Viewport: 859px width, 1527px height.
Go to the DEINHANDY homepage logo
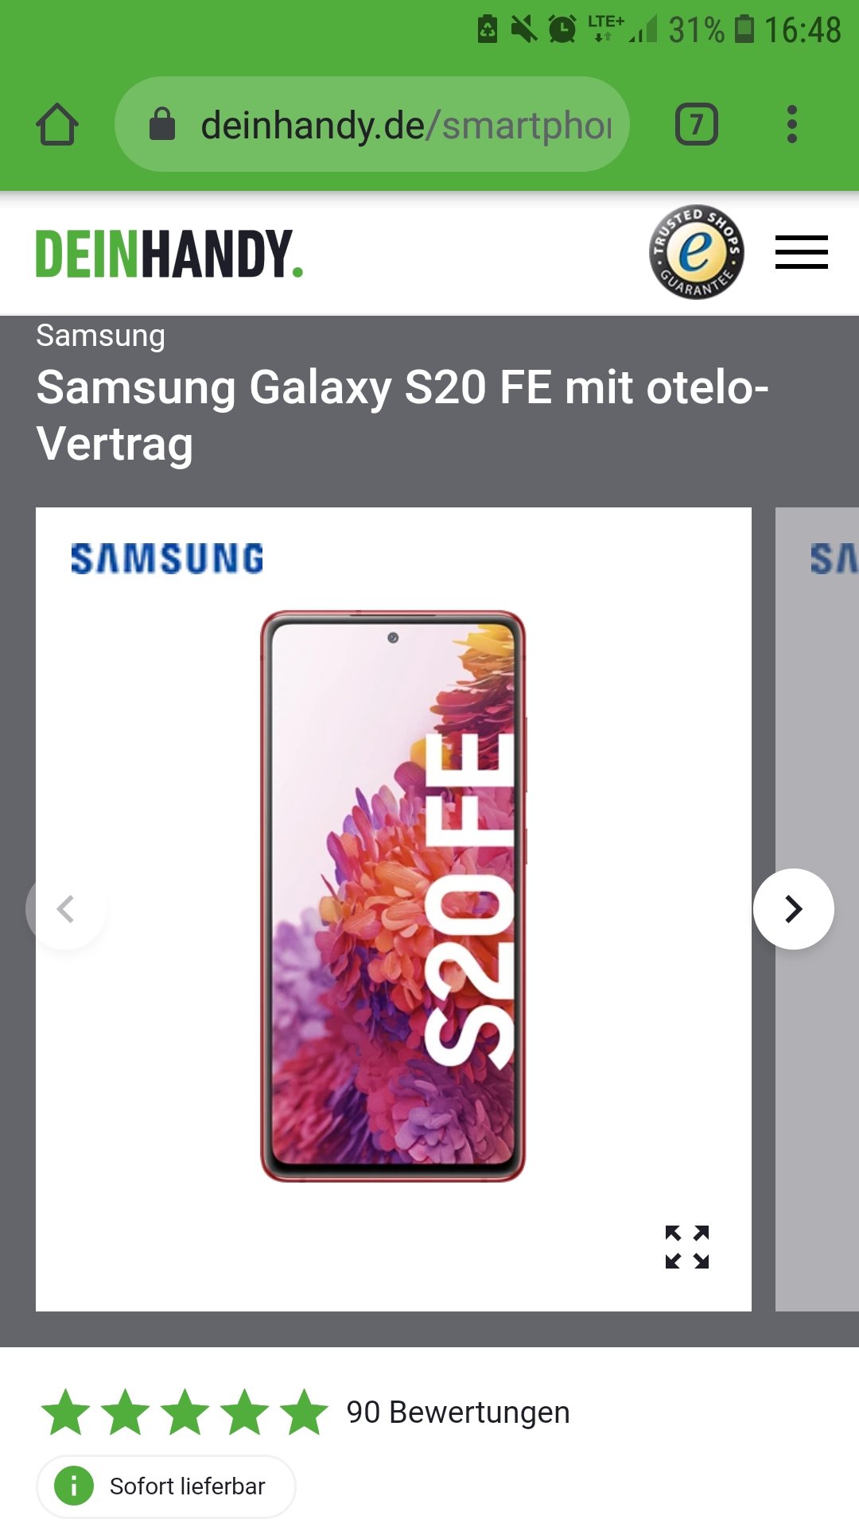point(169,254)
